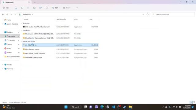Expand Network in navigation pane
The height and width of the screenshot is (110, 196).
click(2, 69)
